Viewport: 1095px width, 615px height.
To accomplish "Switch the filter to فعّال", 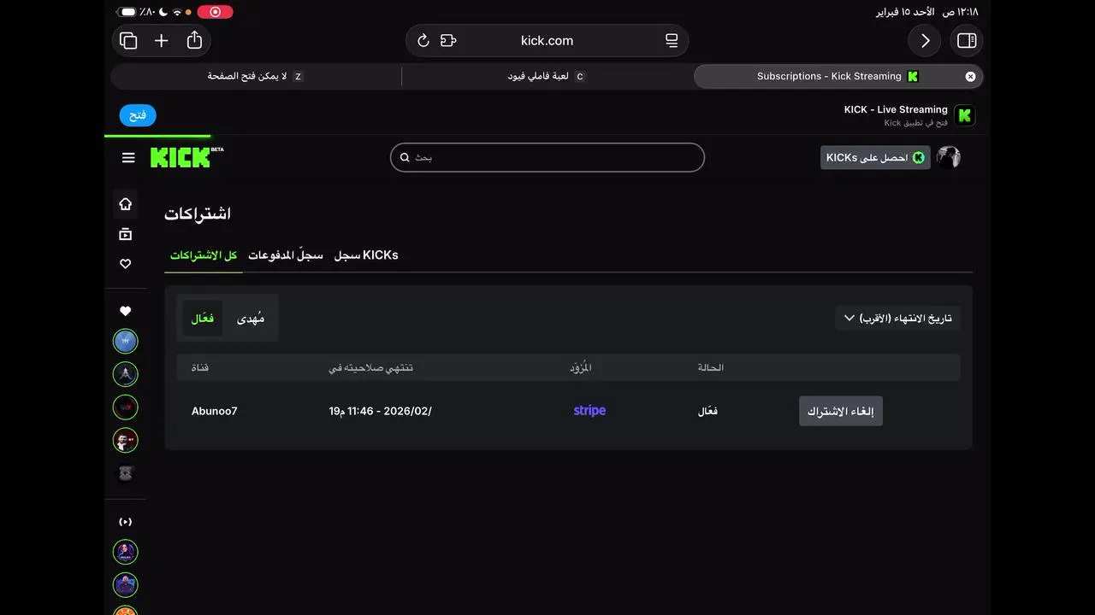I will pos(203,319).
